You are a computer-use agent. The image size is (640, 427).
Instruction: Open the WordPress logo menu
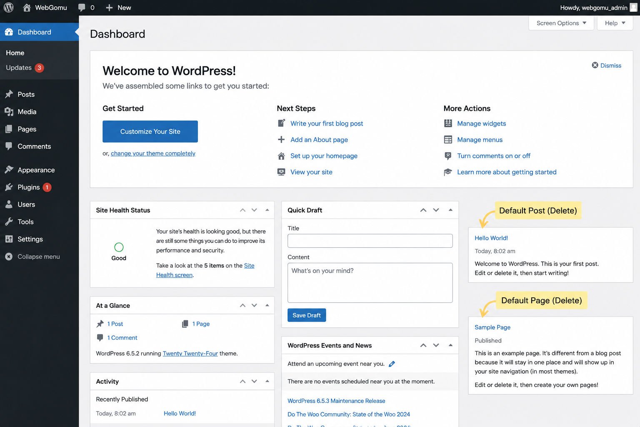9,8
